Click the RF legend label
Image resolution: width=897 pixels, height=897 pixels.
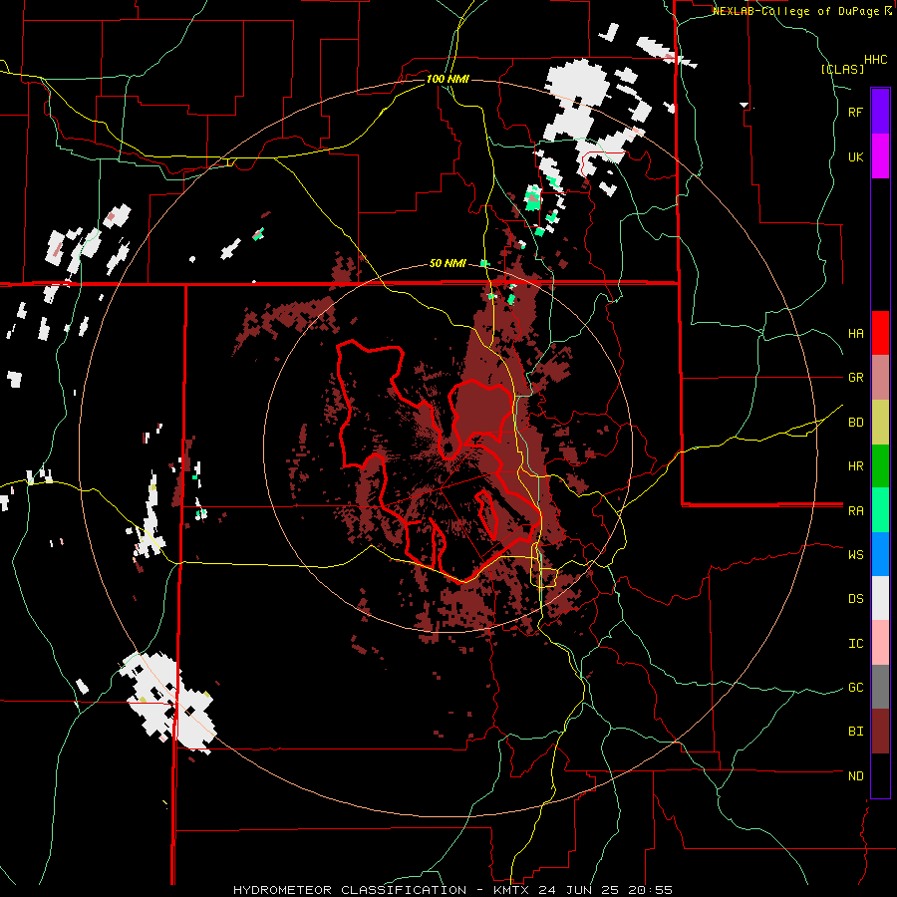pos(855,112)
